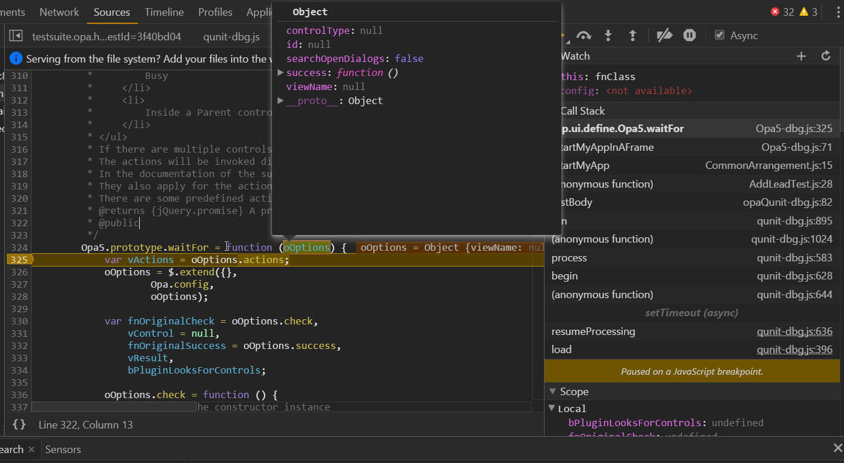Add a watch expression with the plus icon
This screenshot has height=463, width=844.
[x=801, y=56]
